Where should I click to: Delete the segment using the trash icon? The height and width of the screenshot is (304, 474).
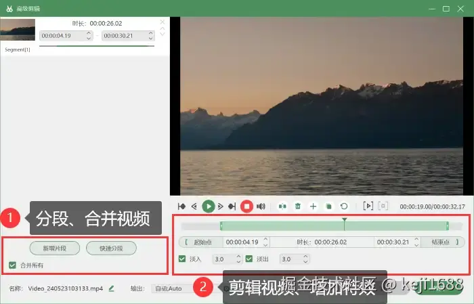coord(298,207)
